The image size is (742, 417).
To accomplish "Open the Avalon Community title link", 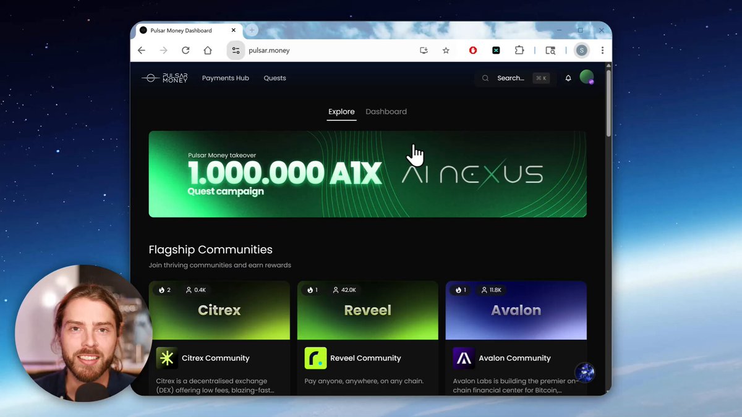I will [514, 358].
